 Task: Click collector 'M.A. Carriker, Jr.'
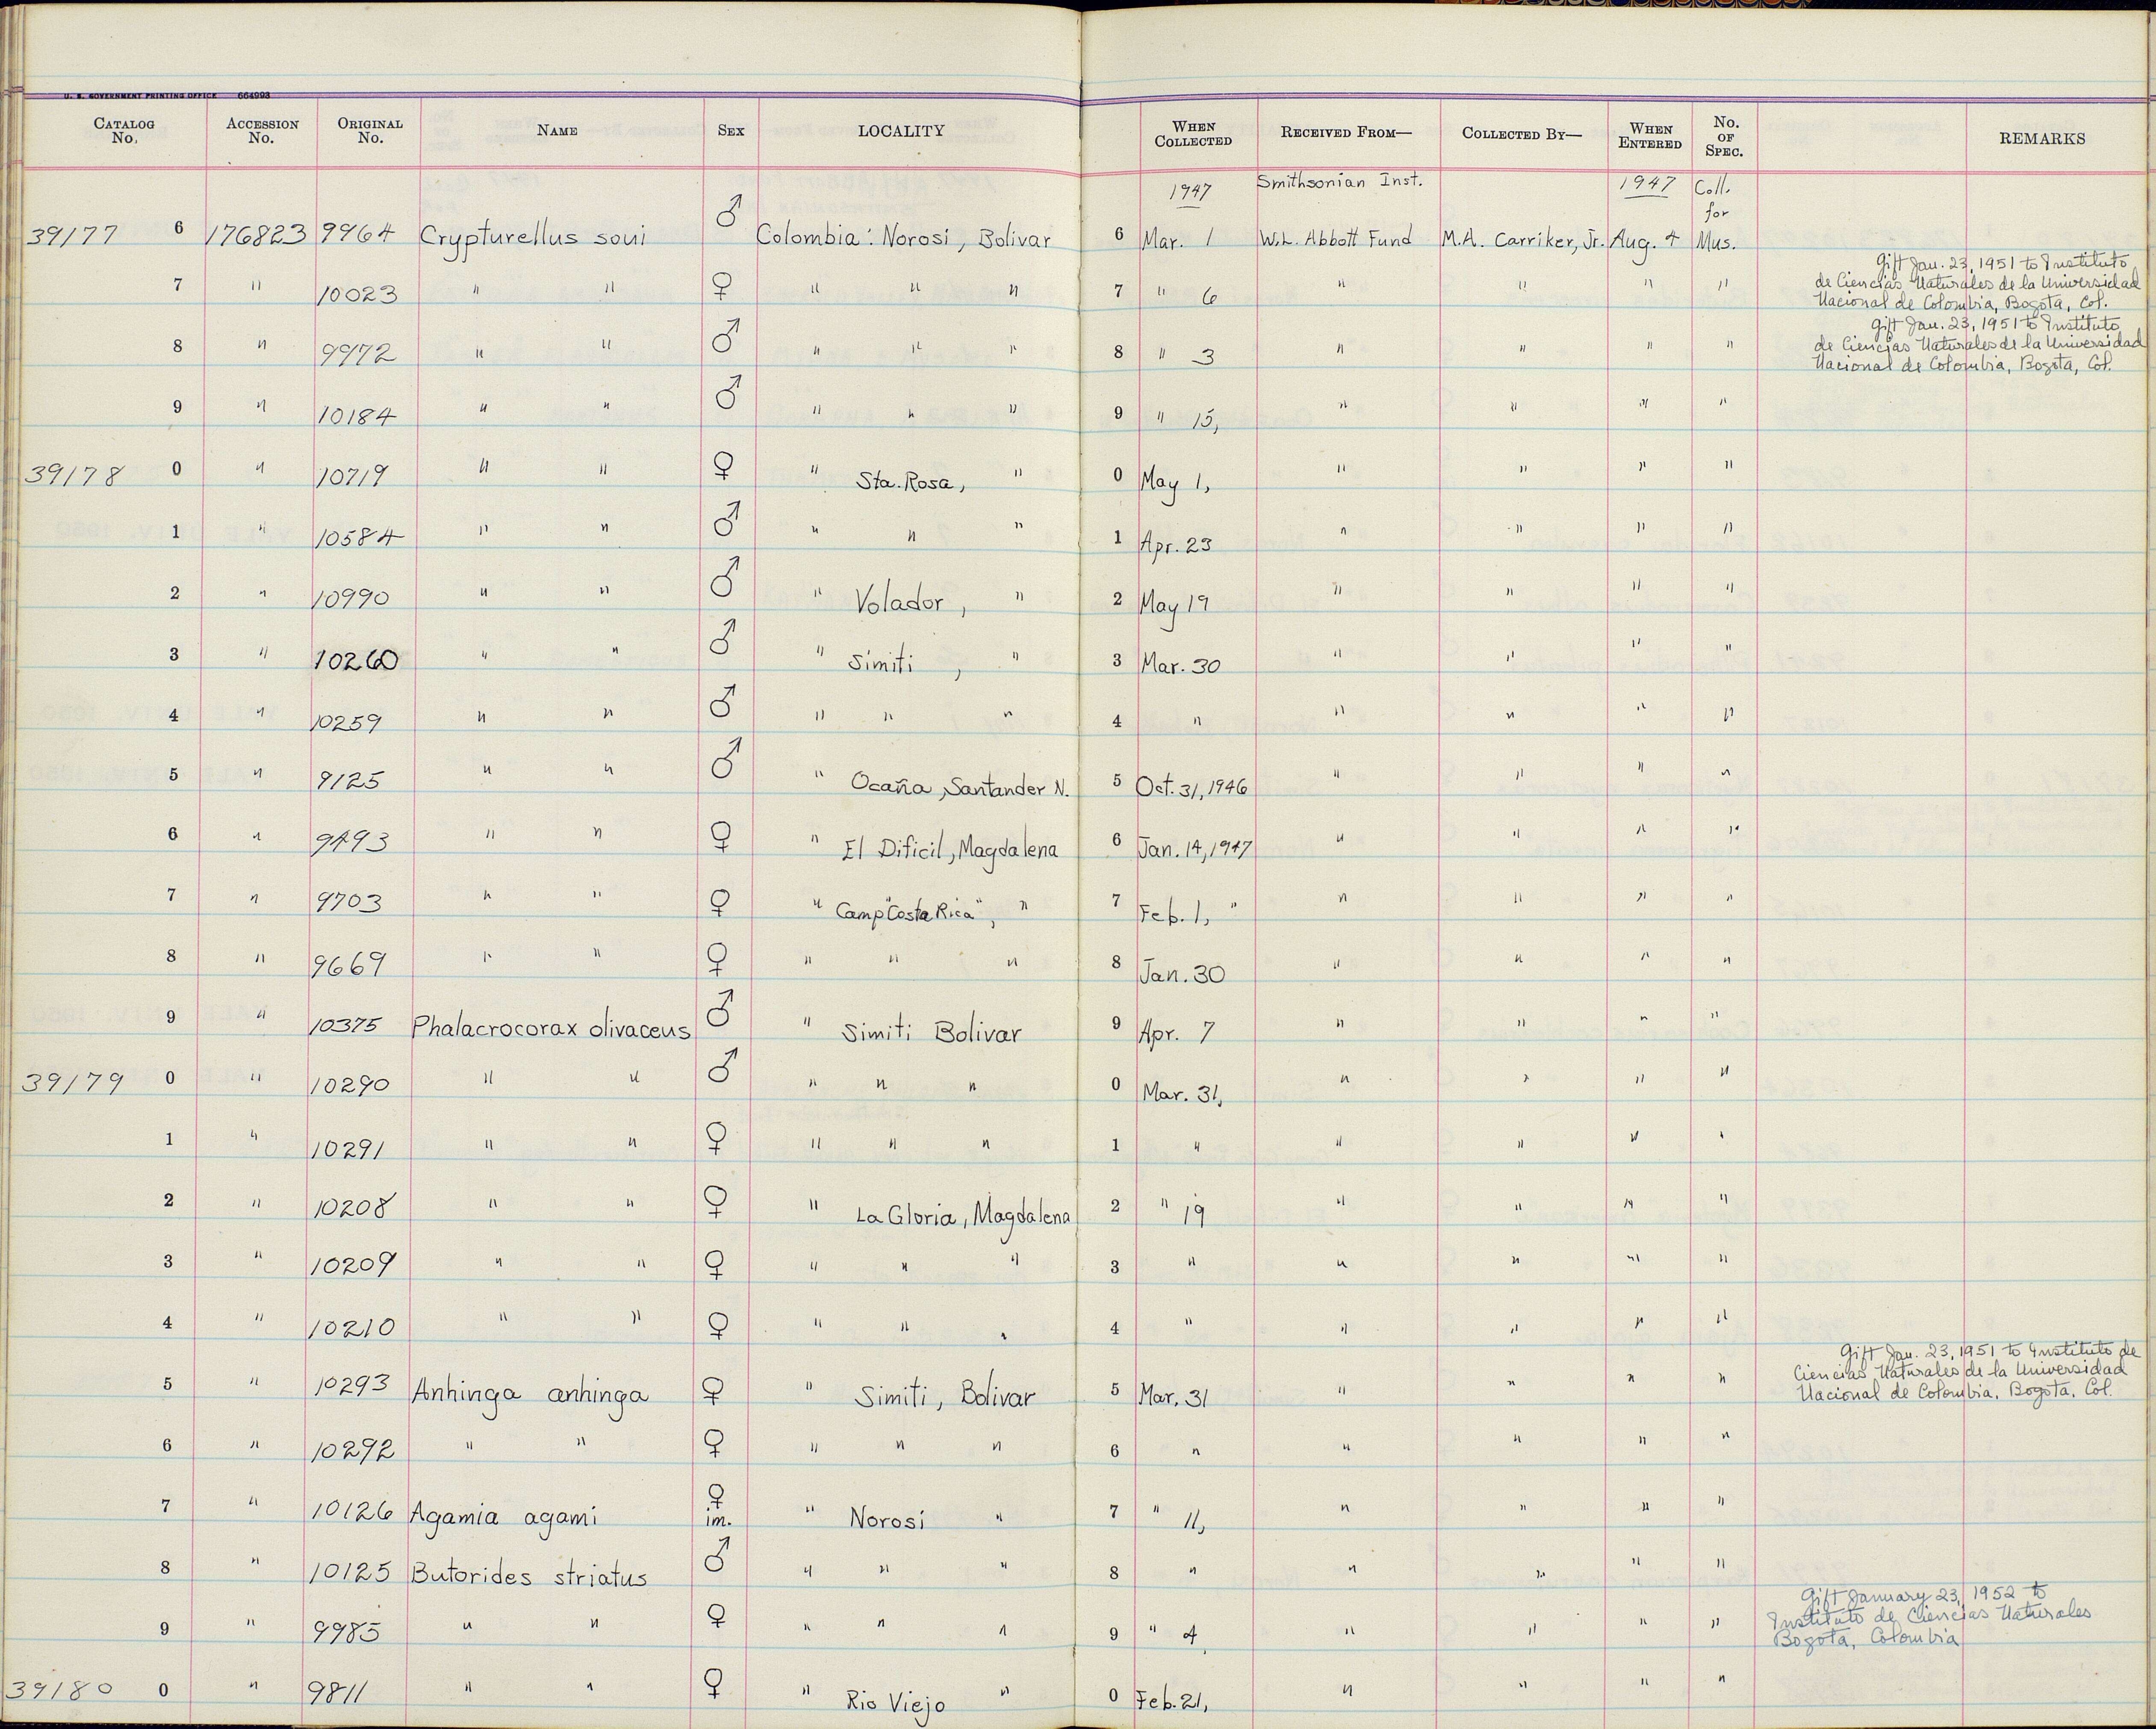coord(1522,240)
